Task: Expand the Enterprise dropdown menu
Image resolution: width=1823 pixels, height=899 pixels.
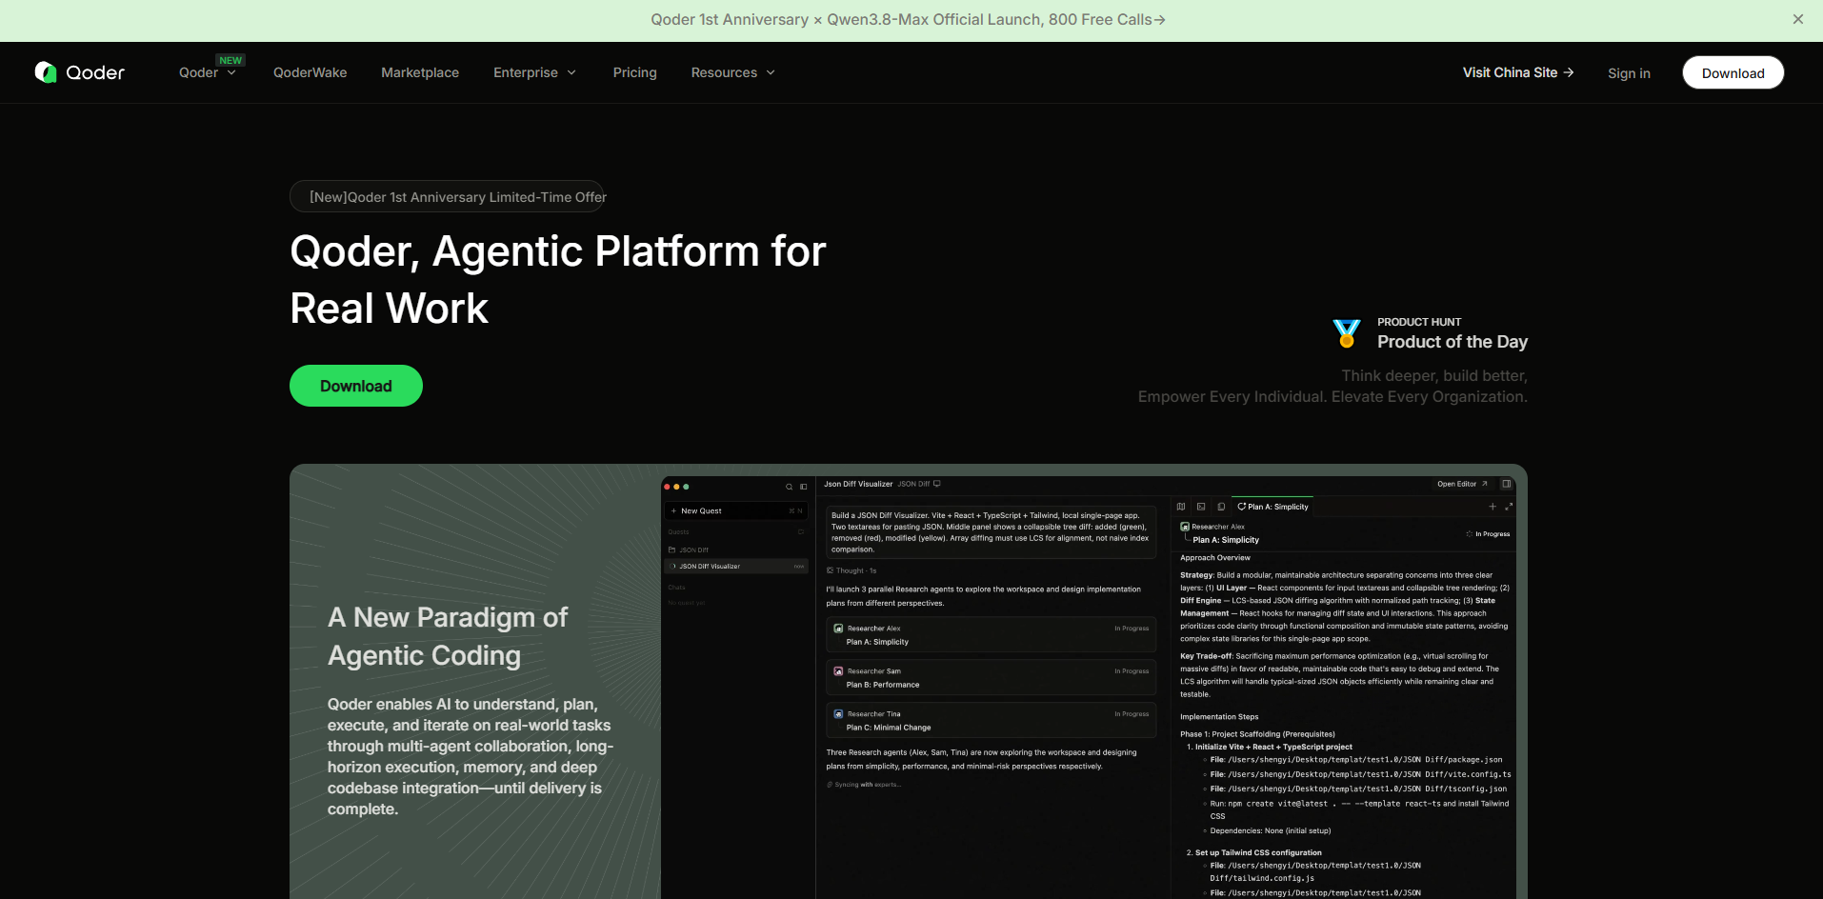Action: tap(534, 72)
